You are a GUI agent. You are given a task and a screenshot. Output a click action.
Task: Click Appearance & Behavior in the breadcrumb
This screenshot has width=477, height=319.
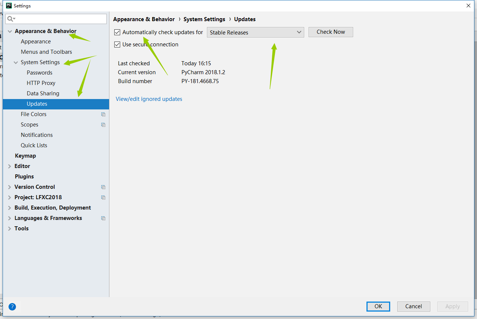[x=144, y=19]
